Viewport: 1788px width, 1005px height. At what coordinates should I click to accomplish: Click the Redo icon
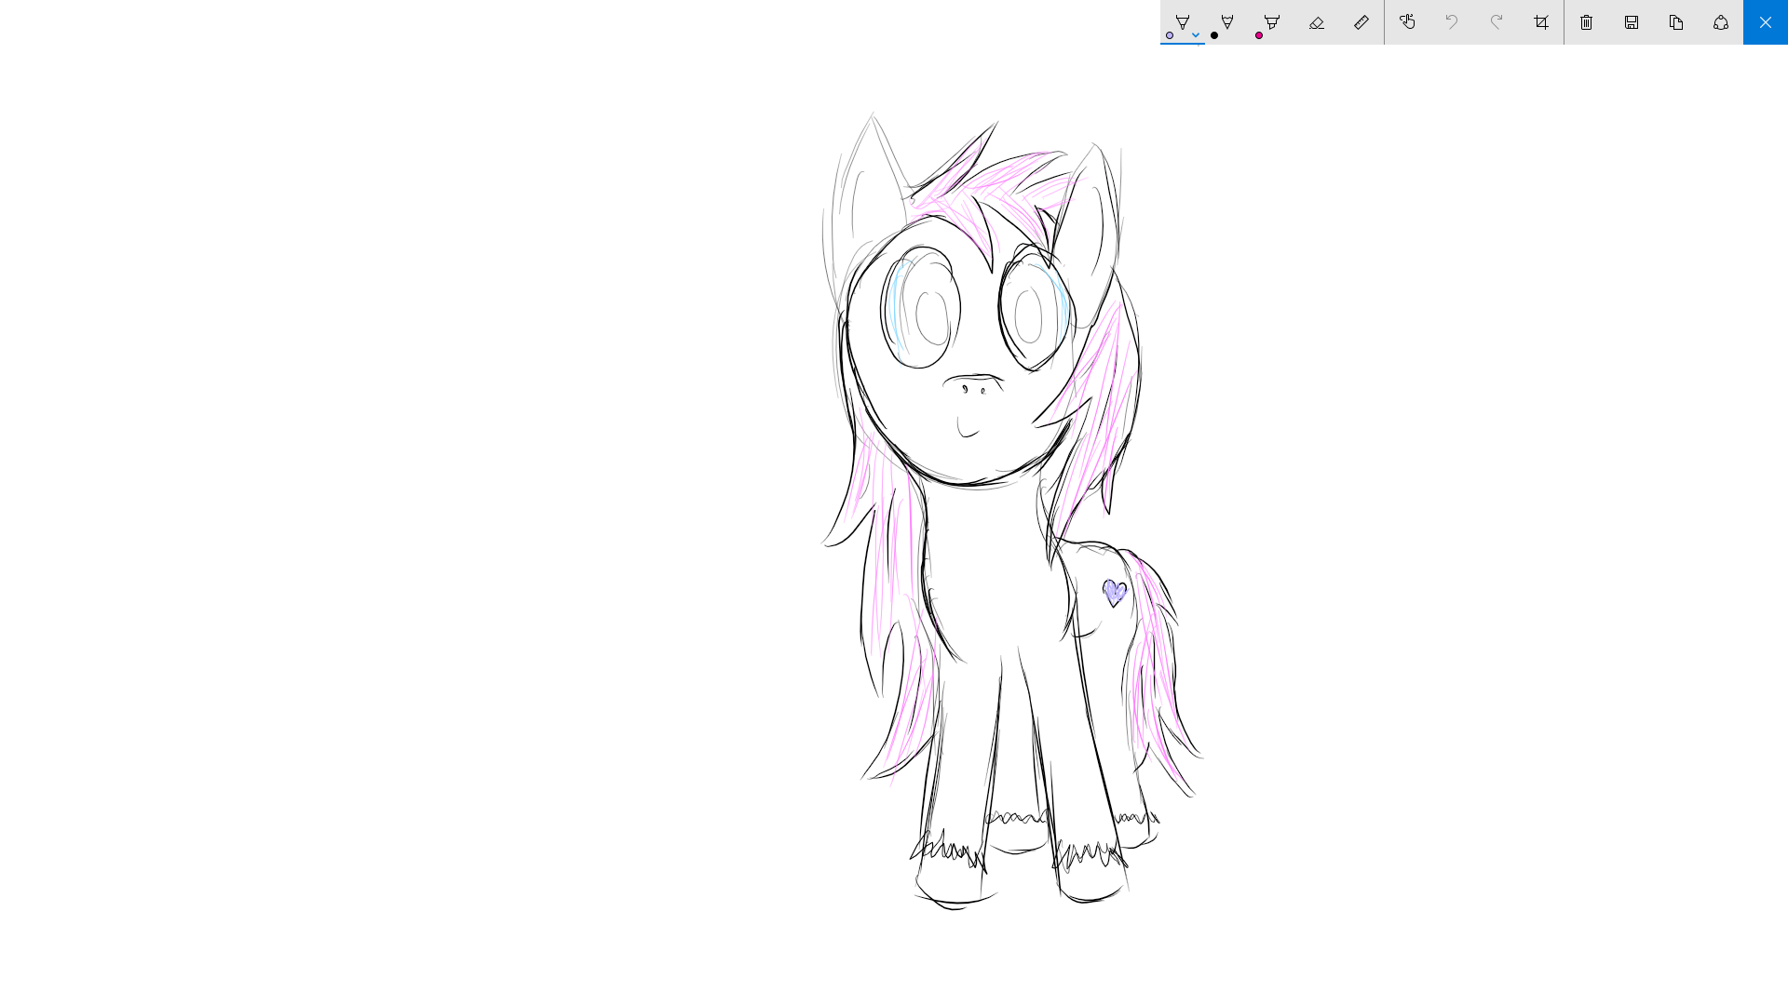[1496, 22]
